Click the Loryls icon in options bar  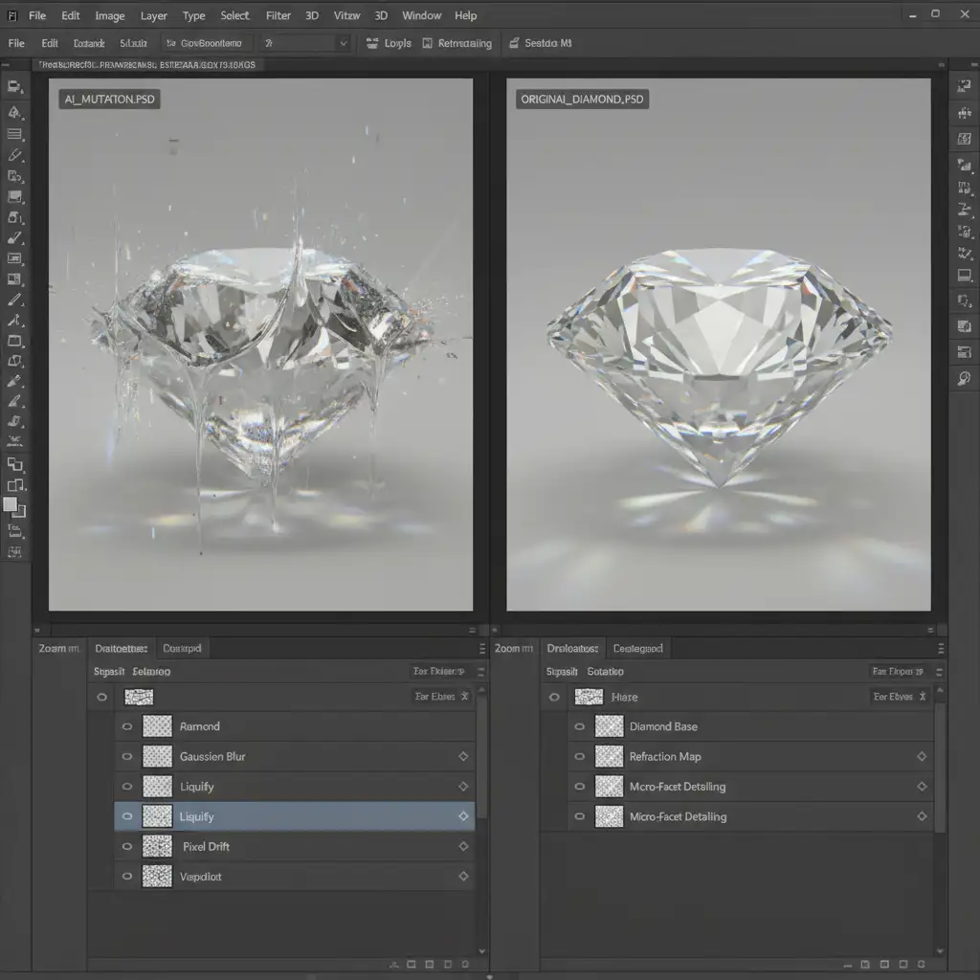pos(372,43)
